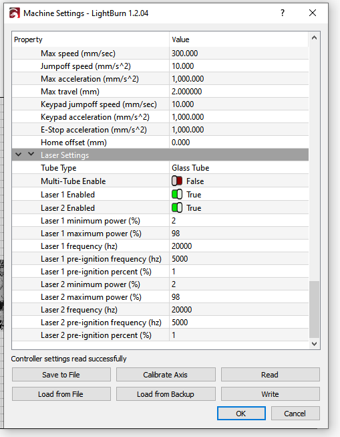The height and width of the screenshot is (437, 340).
Task: Click the second chevron beside Laser Settings
Action: pos(31,154)
